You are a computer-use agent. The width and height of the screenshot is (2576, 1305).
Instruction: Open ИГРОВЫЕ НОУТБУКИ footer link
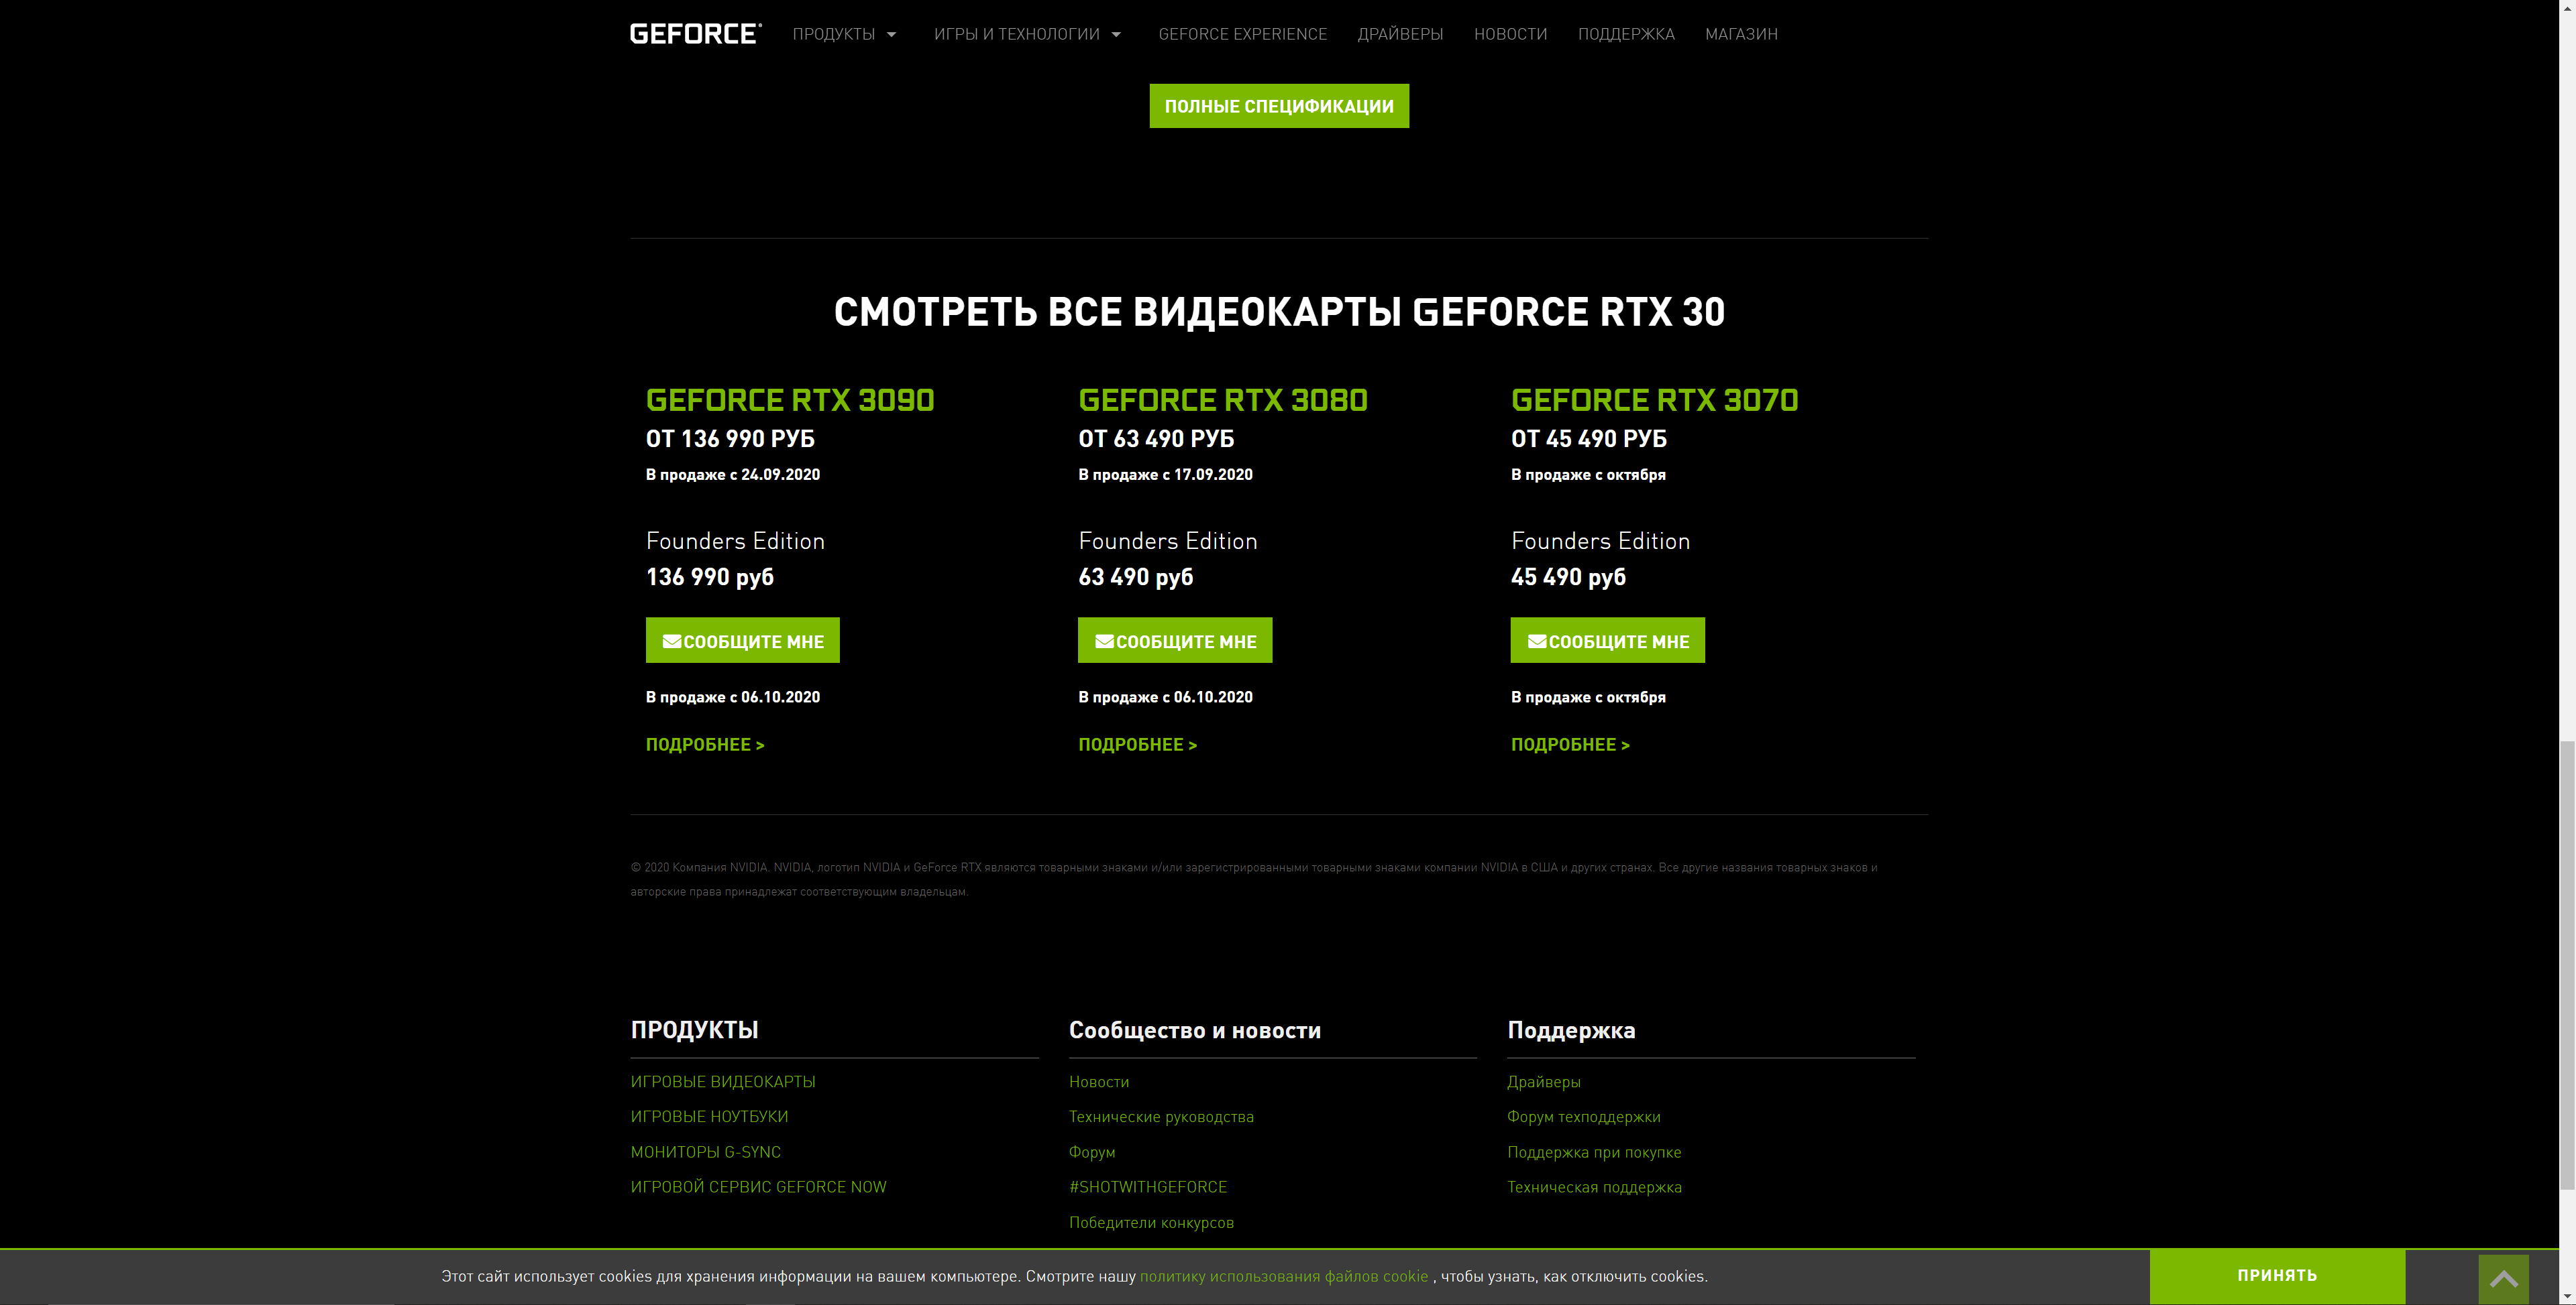(709, 1116)
